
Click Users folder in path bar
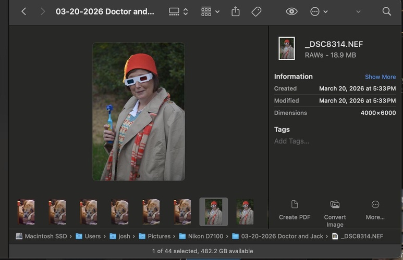coord(88,236)
